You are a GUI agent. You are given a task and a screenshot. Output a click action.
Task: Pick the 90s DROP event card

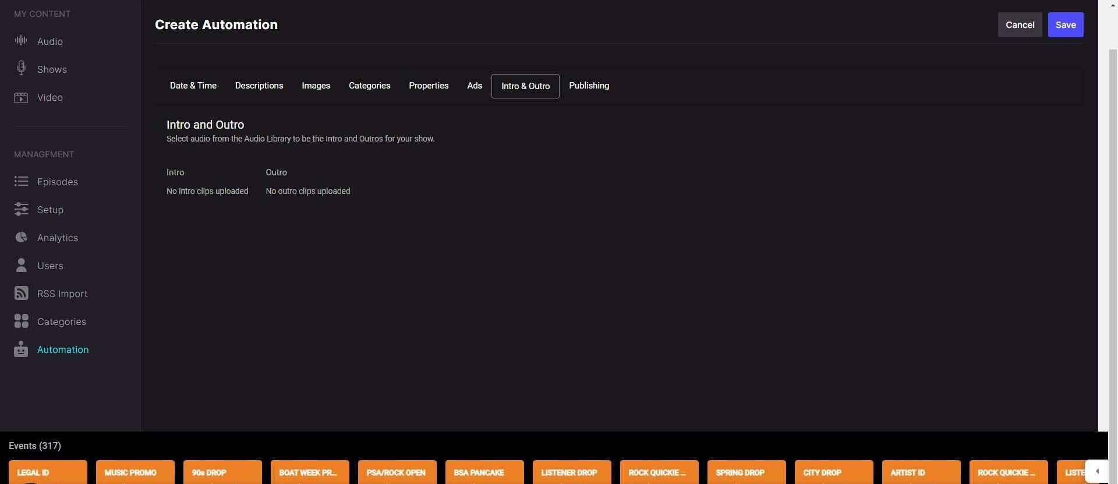pos(222,472)
